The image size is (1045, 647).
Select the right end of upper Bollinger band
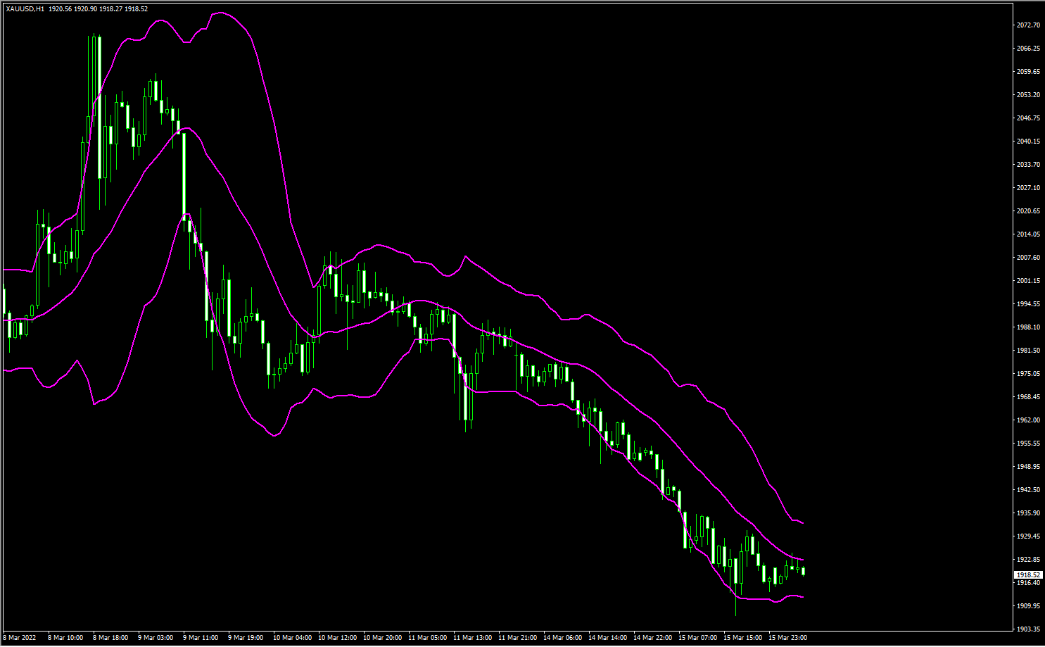(x=802, y=523)
